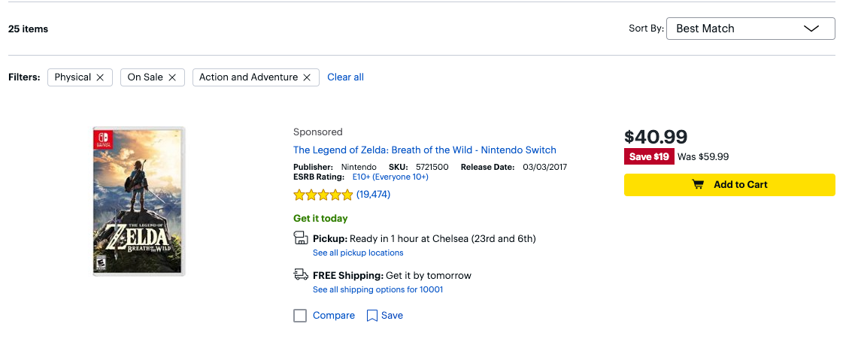Remove the On Sale filter X icon
Screen dimensions: 852x345
point(172,77)
